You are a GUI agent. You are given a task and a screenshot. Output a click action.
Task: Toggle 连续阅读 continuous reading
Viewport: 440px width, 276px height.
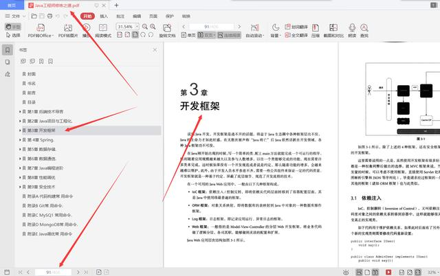pos(229,35)
